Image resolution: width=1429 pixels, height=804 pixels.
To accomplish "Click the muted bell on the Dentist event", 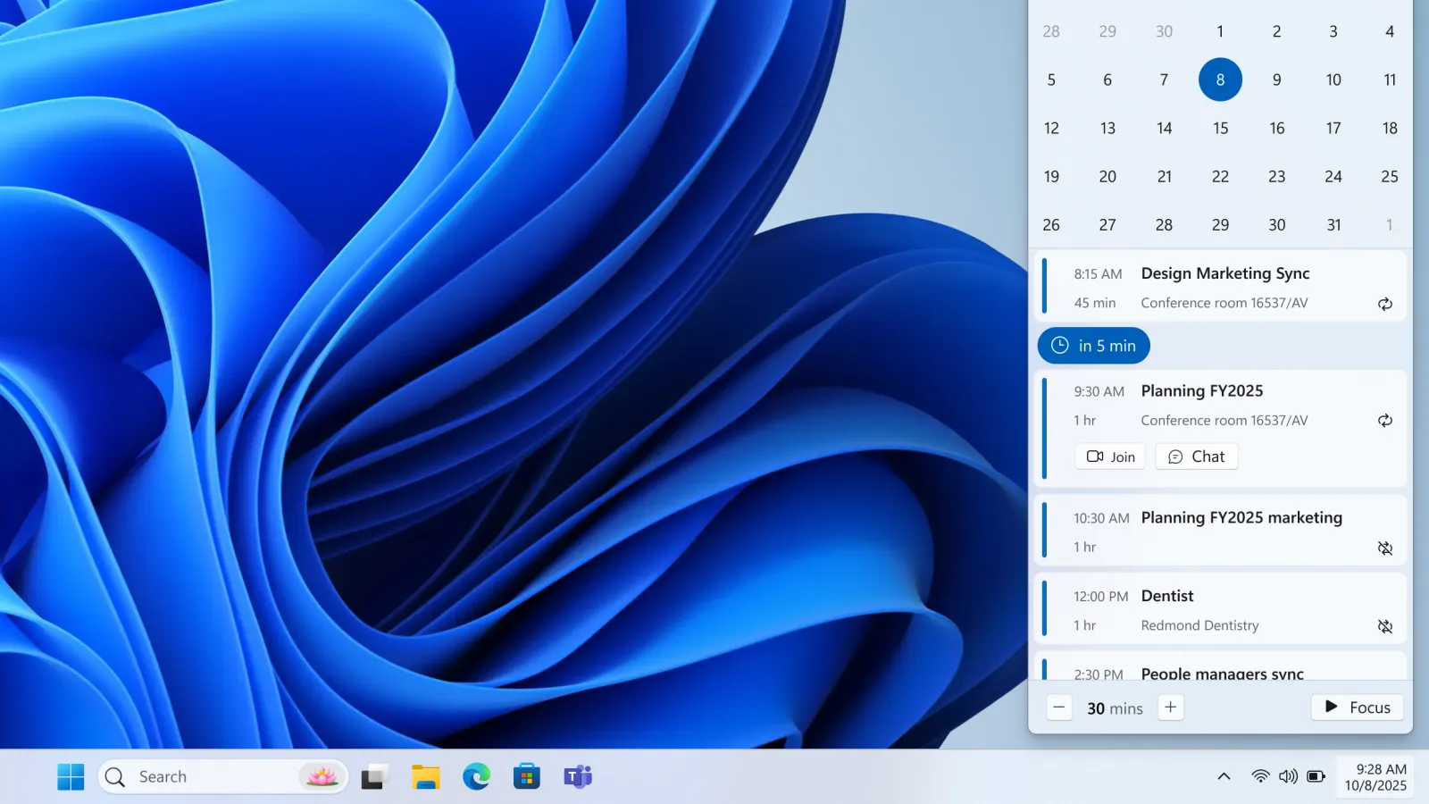I will coord(1385,626).
